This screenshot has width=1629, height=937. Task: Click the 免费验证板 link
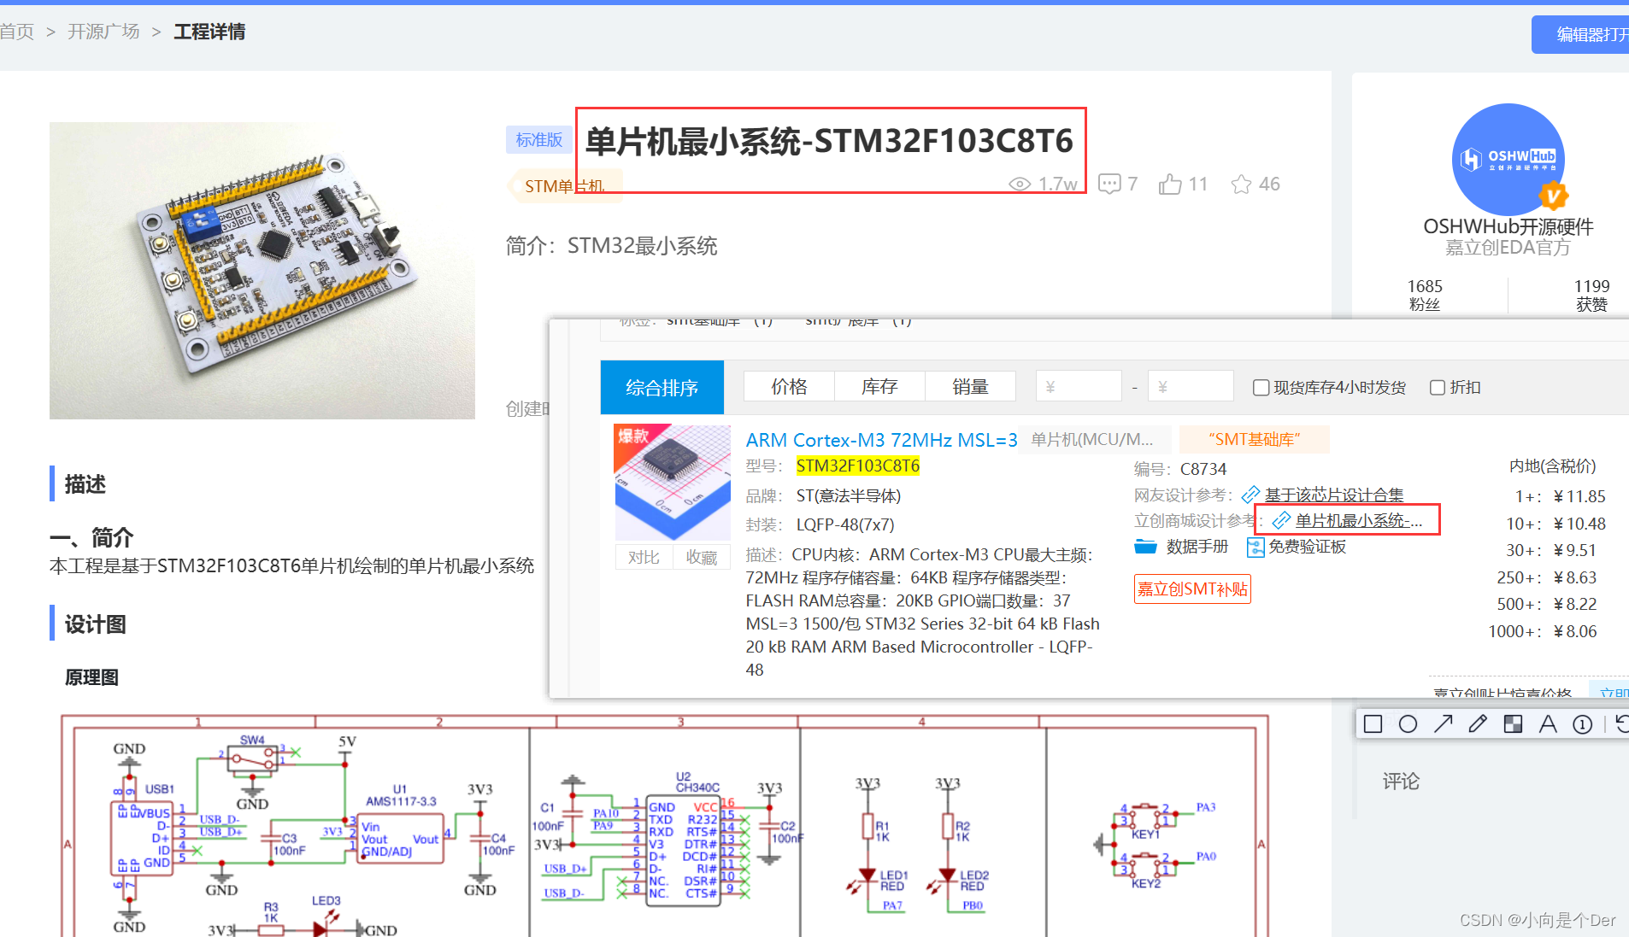click(x=1307, y=547)
